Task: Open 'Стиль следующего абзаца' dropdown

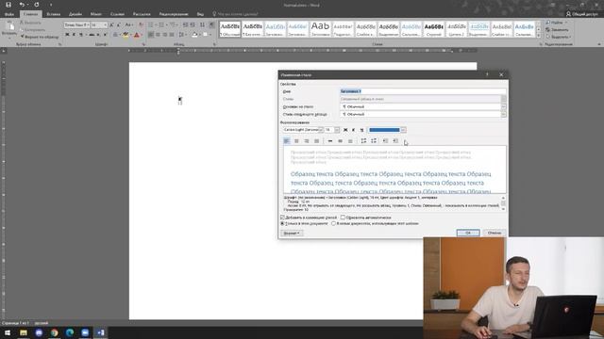Action: 503,114
